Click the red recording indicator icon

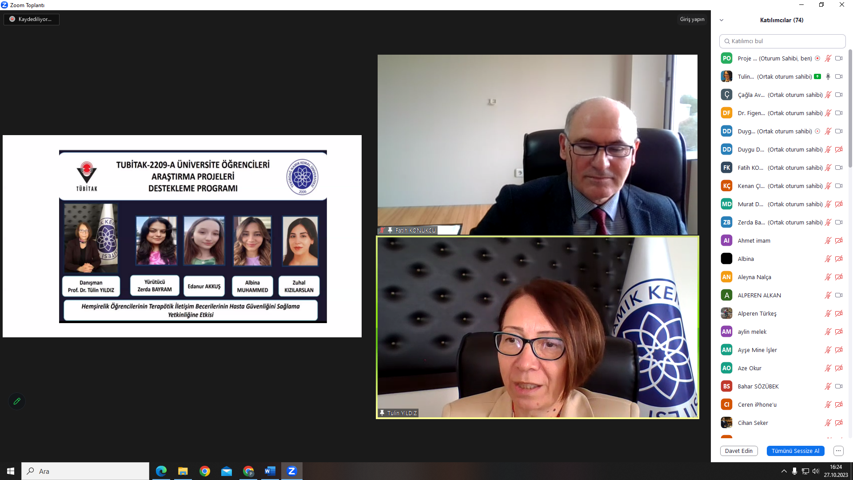point(12,19)
